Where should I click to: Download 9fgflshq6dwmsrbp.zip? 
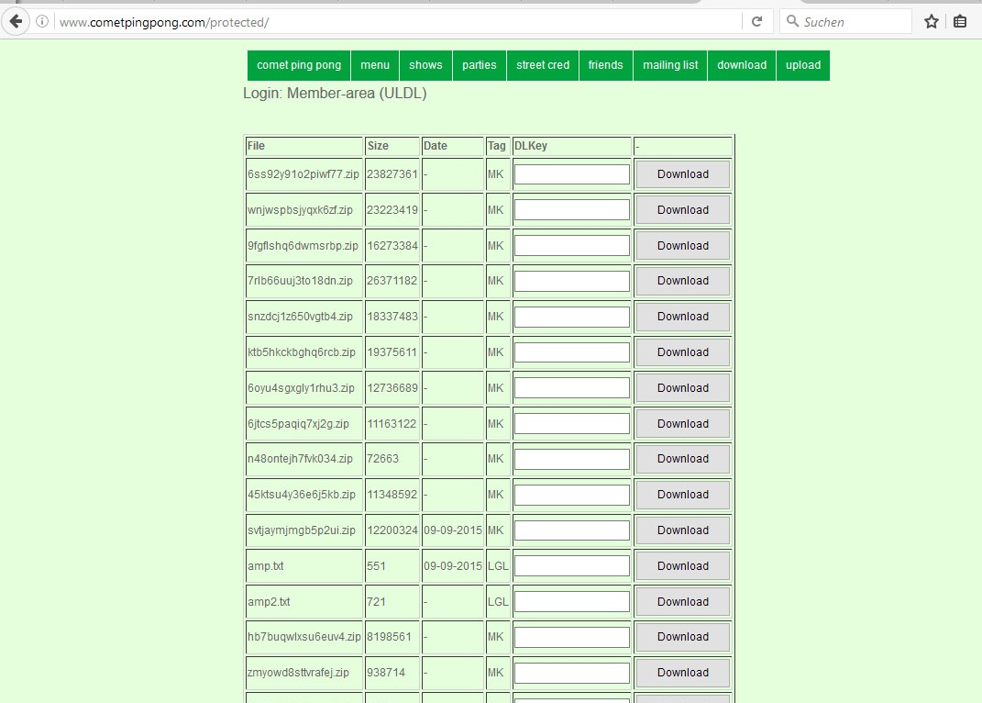683,246
